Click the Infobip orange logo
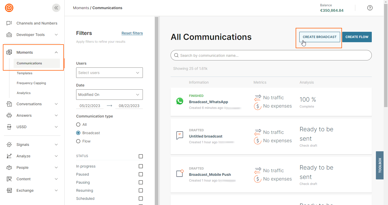The image size is (388, 205). (x=9, y=8)
